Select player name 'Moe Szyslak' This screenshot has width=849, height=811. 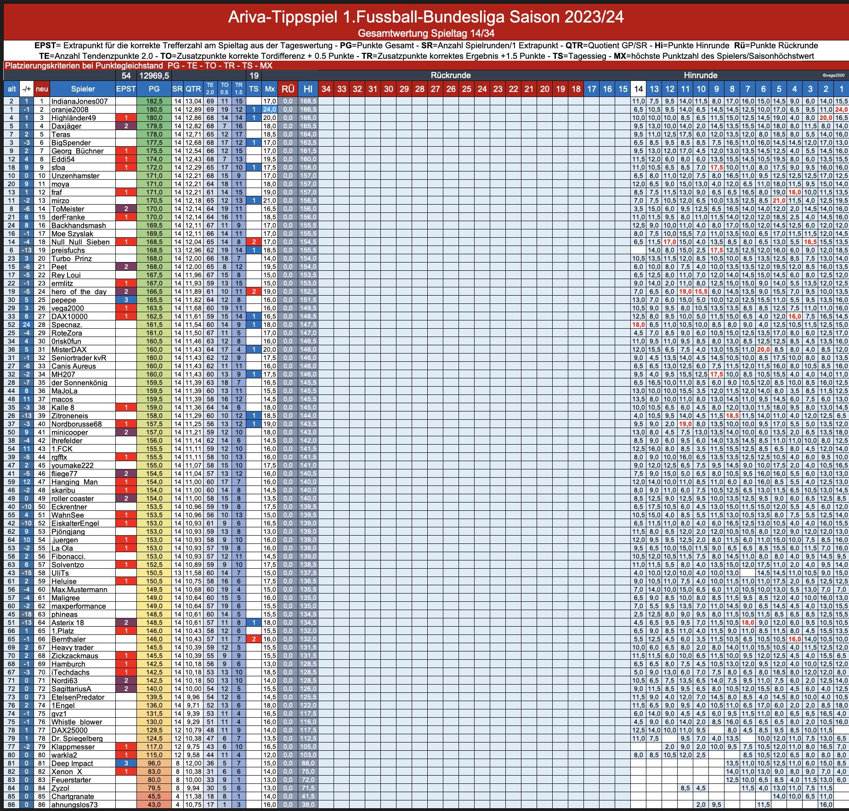coord(72,234)
